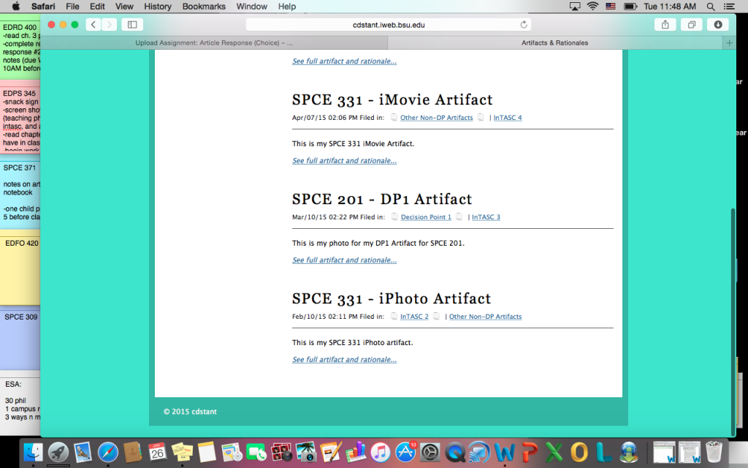Click the Safari back arrow button
This screenshot has height=468, width=748.
tap(93, 25)
